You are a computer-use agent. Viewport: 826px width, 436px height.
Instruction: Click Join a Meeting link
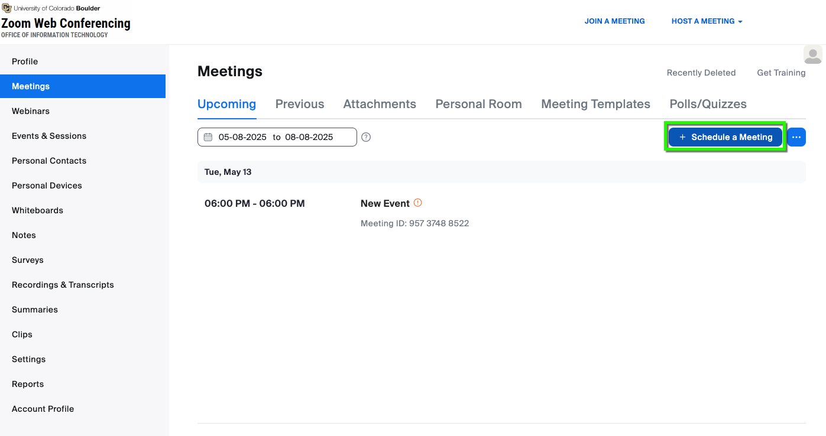(615, 21)
